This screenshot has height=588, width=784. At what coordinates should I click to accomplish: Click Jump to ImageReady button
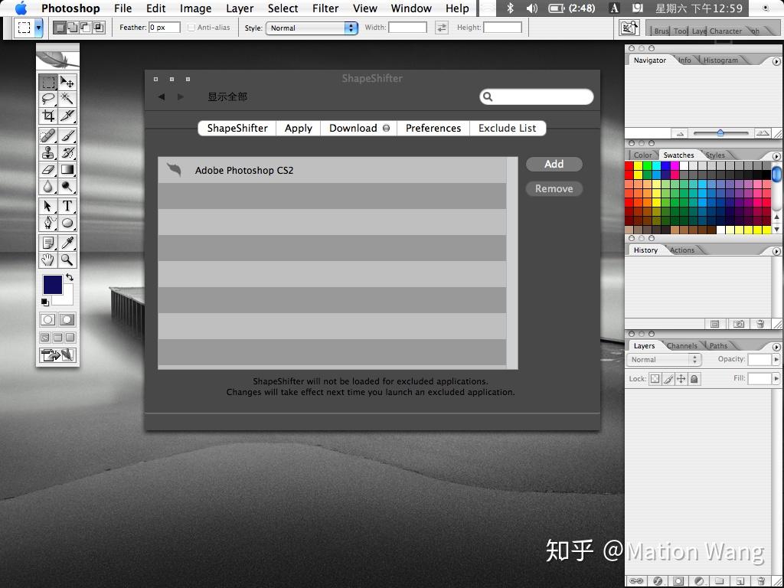[57, 355]
